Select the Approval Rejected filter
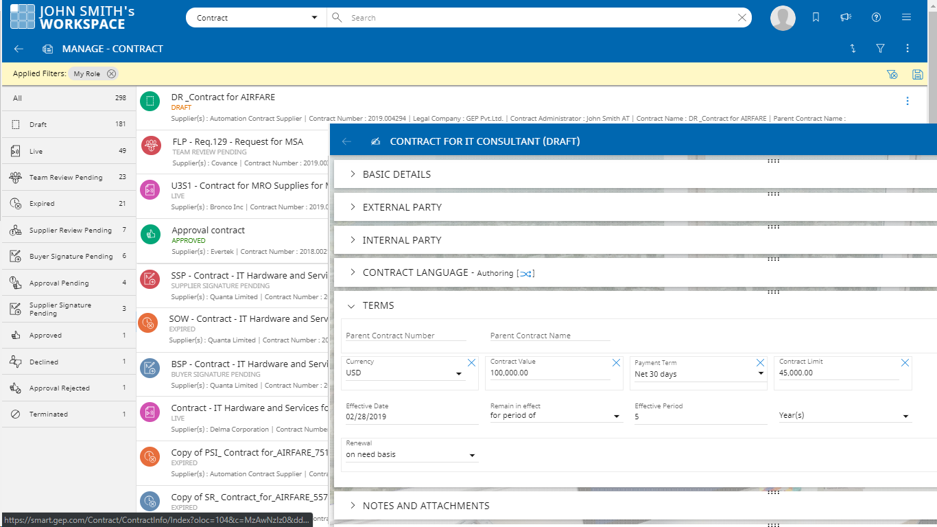The height and width of the screenshot is (527, 937). pos(69,388)
